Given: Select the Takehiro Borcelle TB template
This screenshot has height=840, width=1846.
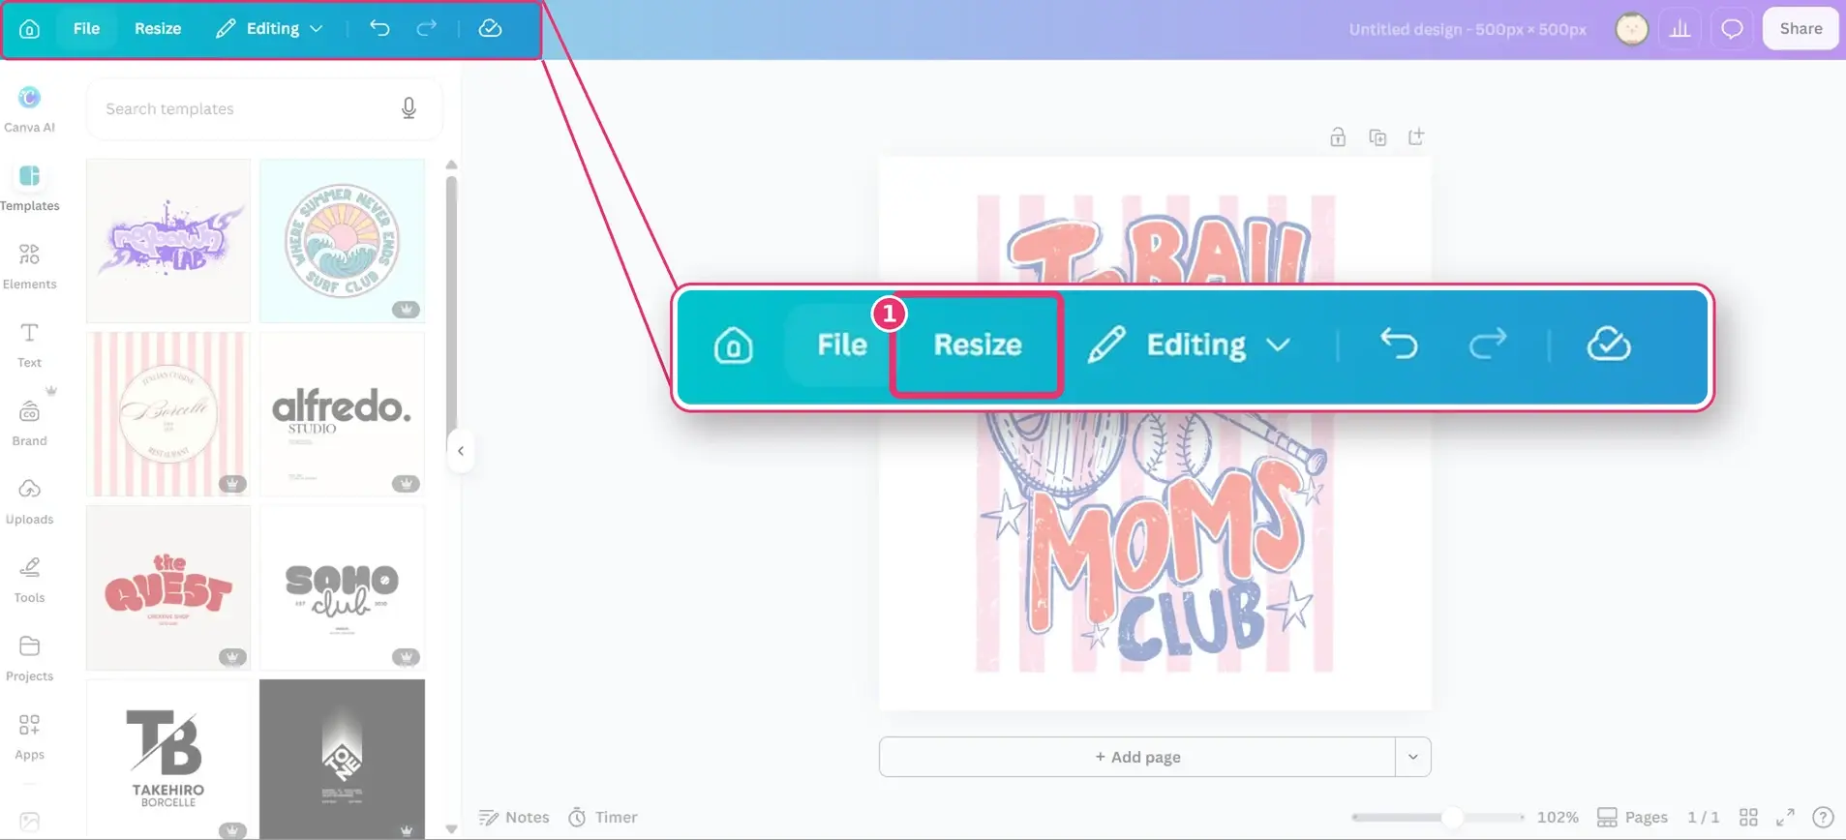Looking at the screenshot, I should click(x=168, y=760).
